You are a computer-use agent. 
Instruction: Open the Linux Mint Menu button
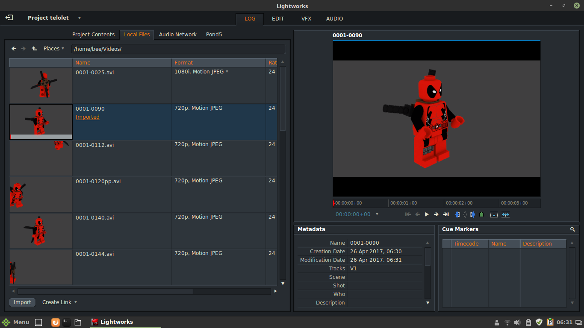tap(16, 322)
